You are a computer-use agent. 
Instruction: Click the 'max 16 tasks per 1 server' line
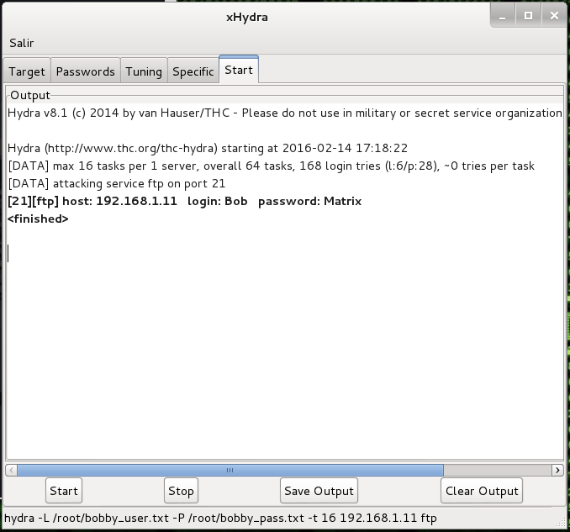point(271,166)
